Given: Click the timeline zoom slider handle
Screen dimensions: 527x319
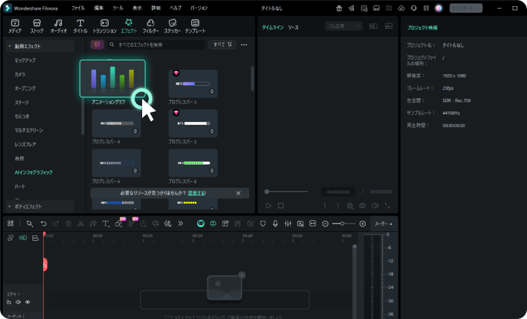Looking at the screenshot, I should [342, 224].
